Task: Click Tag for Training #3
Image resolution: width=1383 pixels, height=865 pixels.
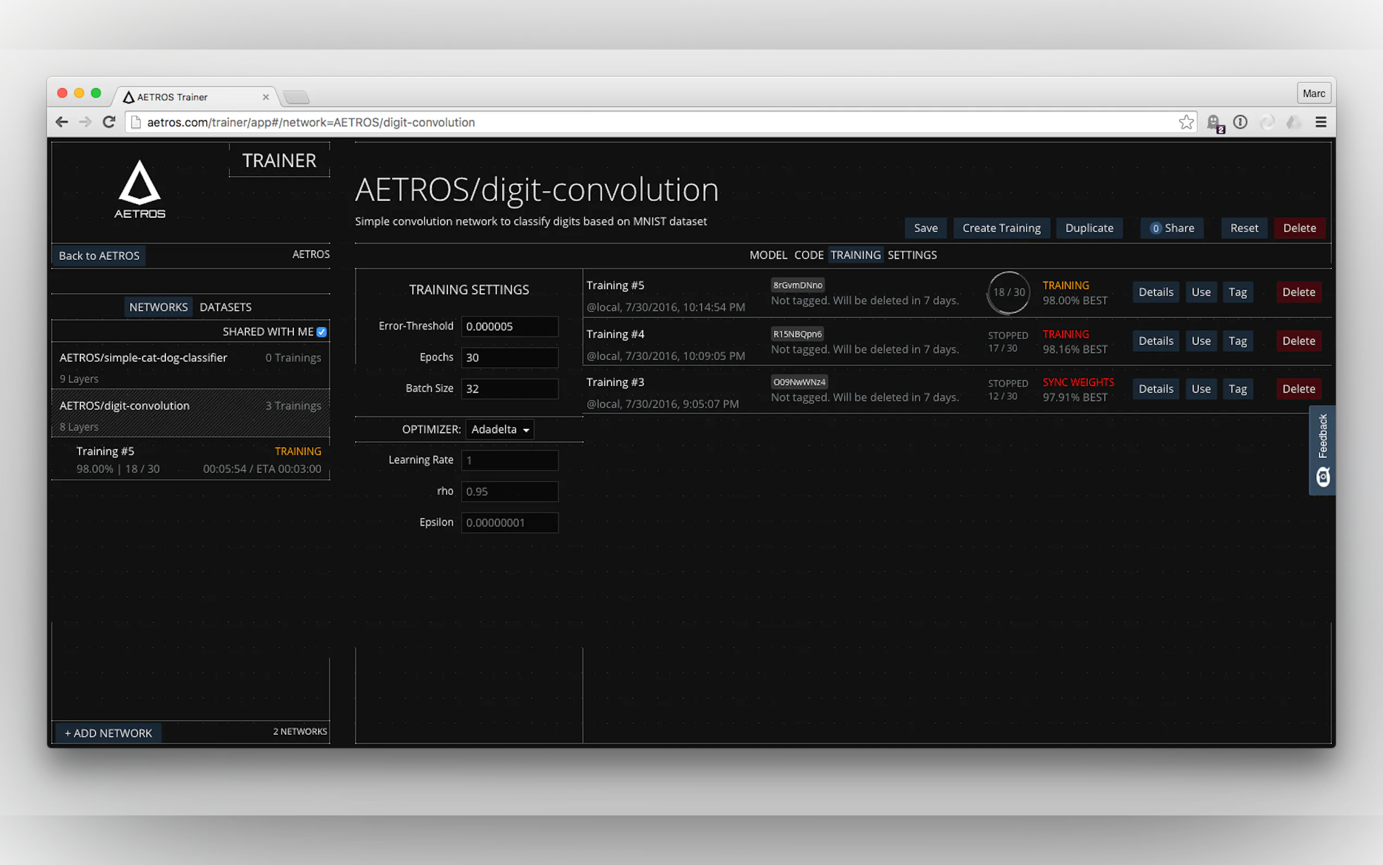Action: pyautogui.click(x=1237, y=389)
